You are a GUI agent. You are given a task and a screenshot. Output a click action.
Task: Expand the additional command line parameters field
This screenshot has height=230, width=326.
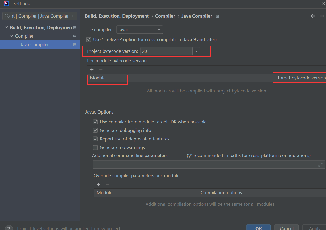click(x=320, y=165)
